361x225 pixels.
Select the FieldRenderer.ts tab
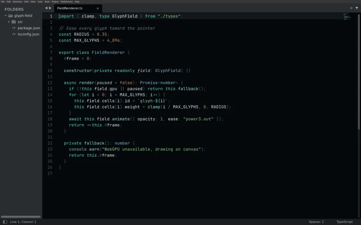tap(78, 8)
